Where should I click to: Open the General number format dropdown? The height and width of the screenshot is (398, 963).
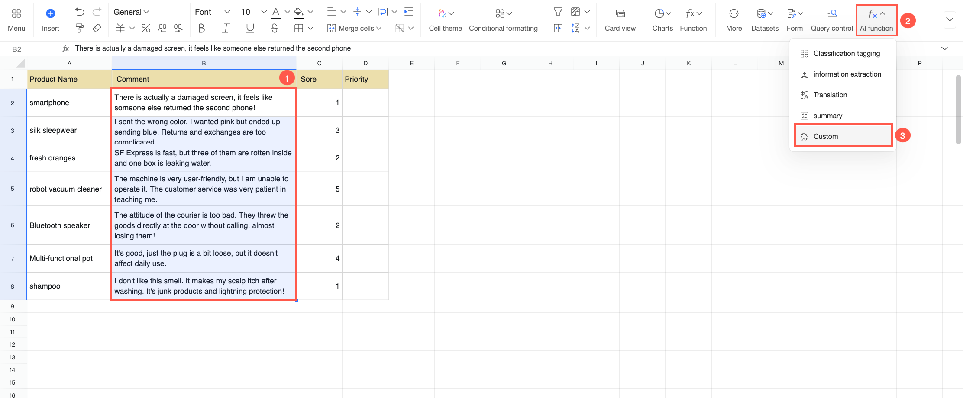(131, 12)
